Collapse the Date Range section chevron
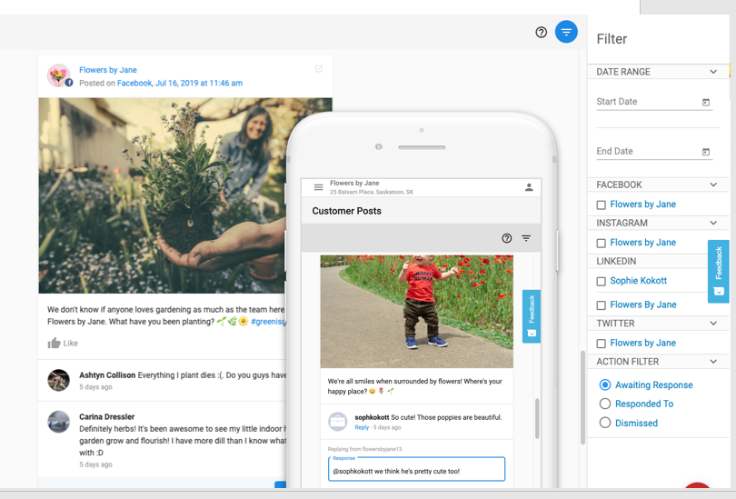 point(713,72)
